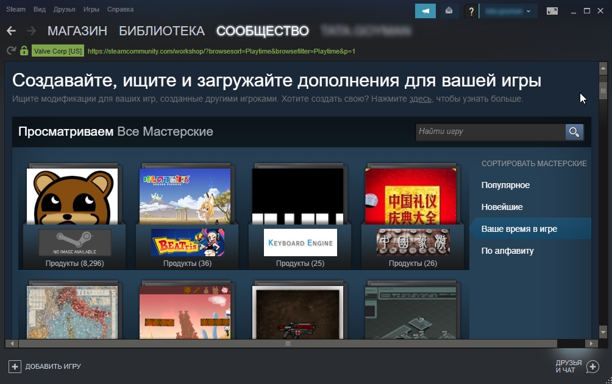Screen dimensions: 612x384
Task: Open the Игры menu
Action: click(x=91, y=9)
